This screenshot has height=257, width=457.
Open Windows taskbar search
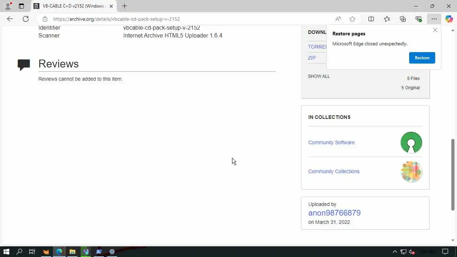pyautogui.click(x=19, y=252)
